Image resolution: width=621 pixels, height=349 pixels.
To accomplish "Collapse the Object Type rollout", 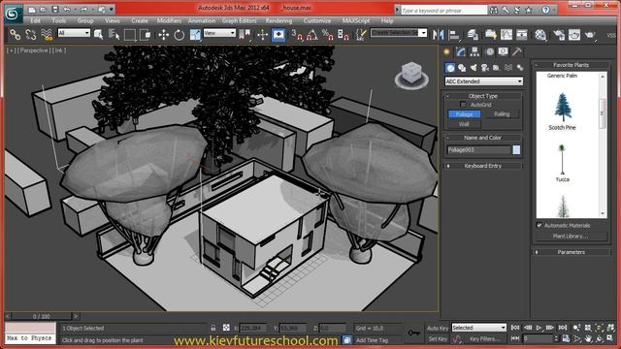I will (x=483, y=96).
